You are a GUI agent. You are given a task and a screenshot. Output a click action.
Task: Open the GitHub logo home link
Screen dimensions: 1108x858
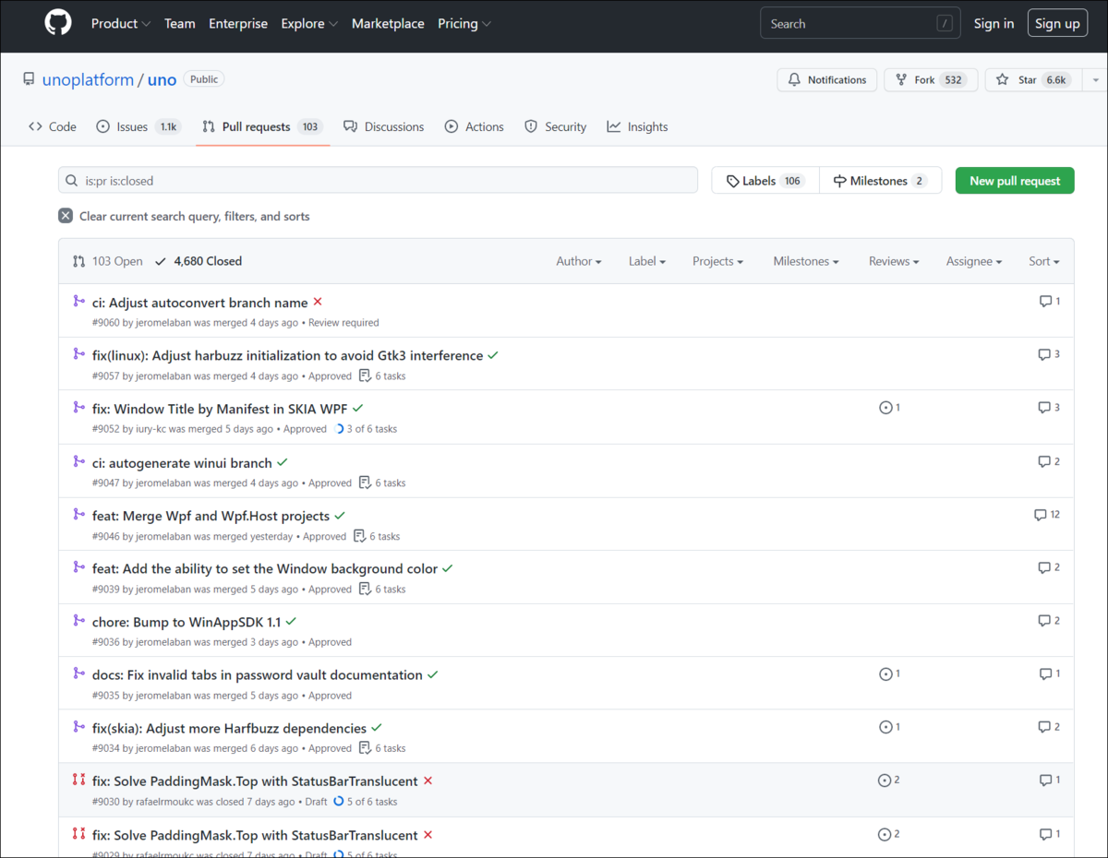pos(58,23)
